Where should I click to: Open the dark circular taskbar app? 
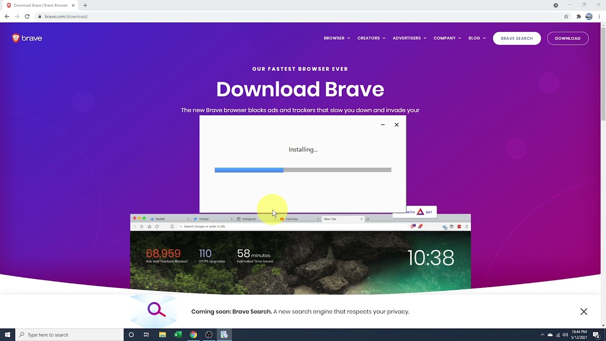pyautogui.click(x=209, y=335)
